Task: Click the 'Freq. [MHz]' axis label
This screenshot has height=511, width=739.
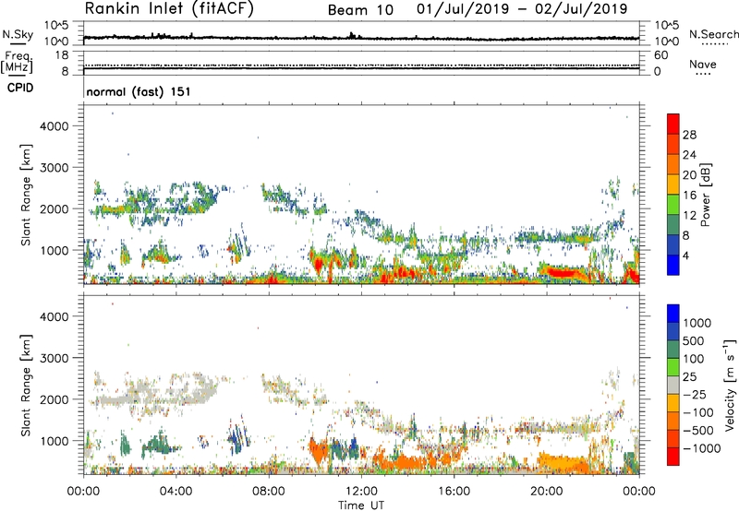Action: point(17,62)
